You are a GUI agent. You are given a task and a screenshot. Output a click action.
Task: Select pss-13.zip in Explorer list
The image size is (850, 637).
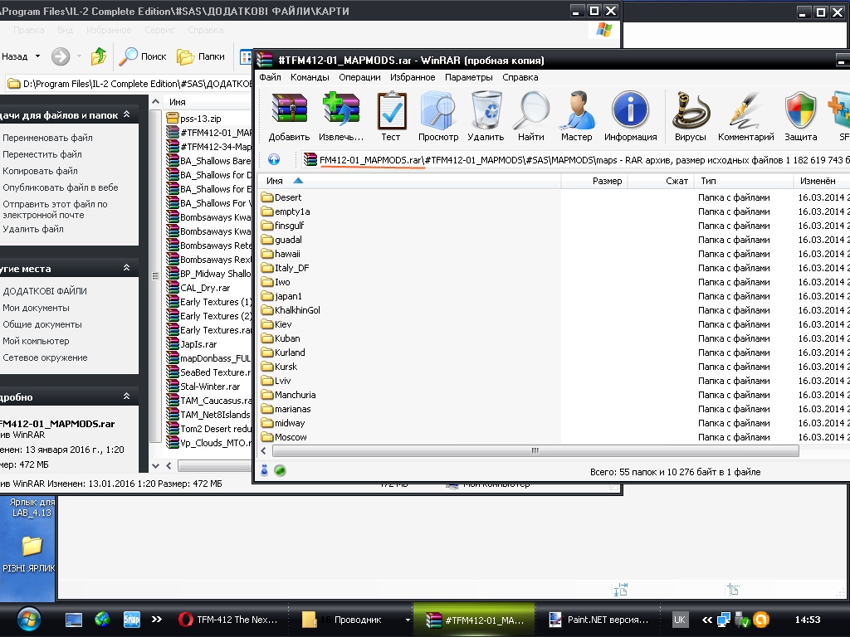[194, 118]
